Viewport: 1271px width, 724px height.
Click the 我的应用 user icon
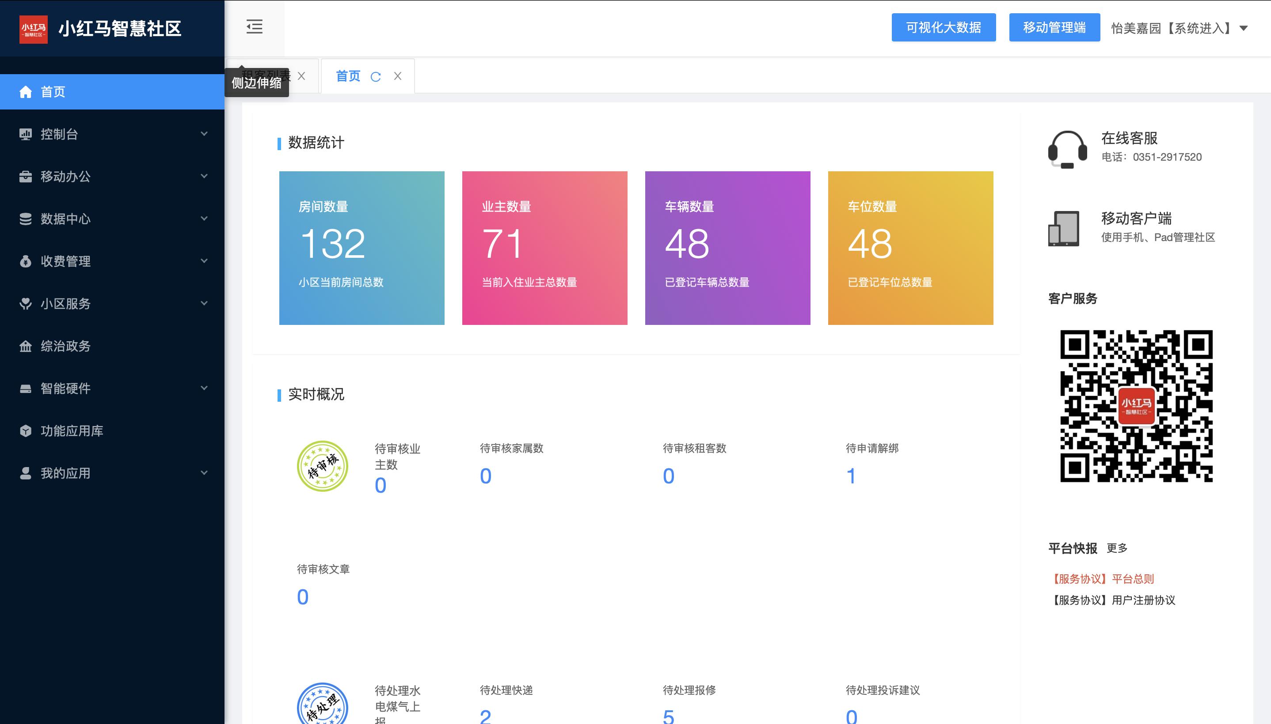tap(25, 473)
